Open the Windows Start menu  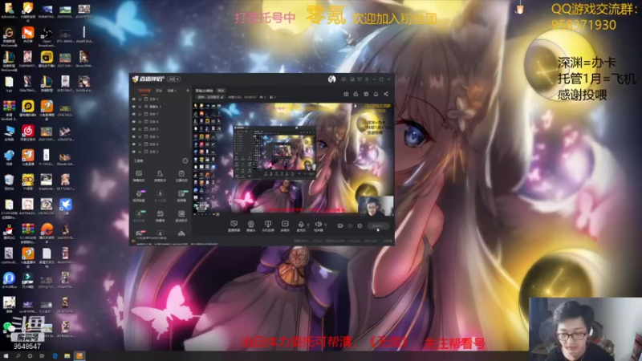pos(6,356)
